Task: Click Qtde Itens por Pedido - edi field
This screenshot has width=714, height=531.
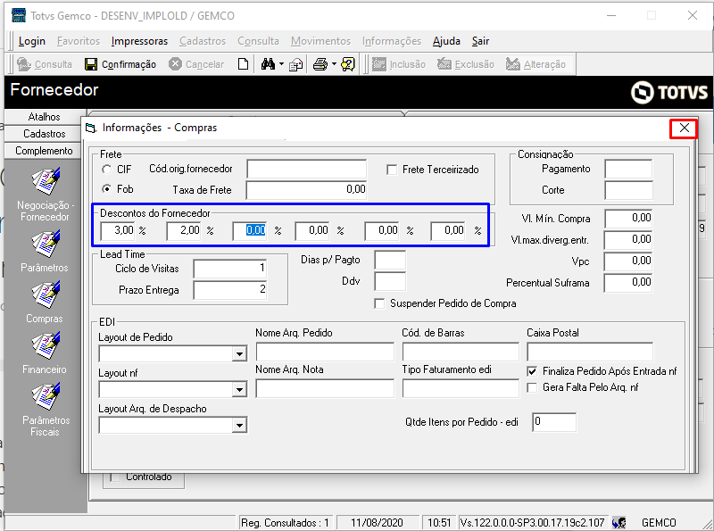Action: coord(554,422)
